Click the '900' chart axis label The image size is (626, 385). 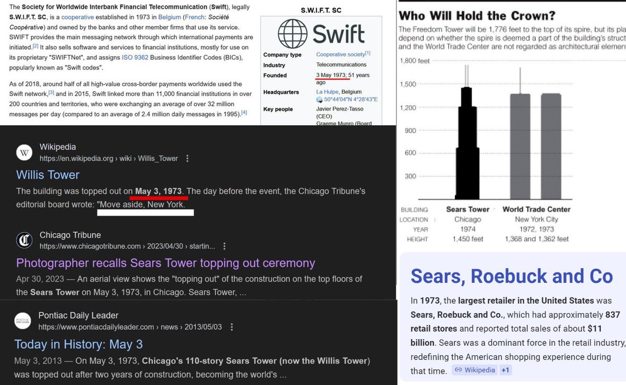click(x=411, y=130)
